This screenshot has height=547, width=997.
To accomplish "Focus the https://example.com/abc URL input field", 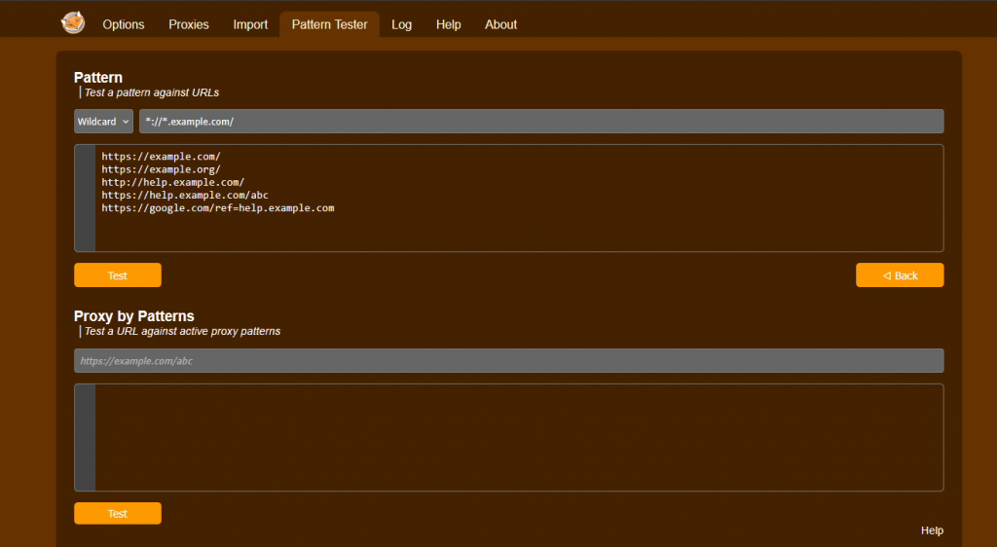I will tap(508, 361).
